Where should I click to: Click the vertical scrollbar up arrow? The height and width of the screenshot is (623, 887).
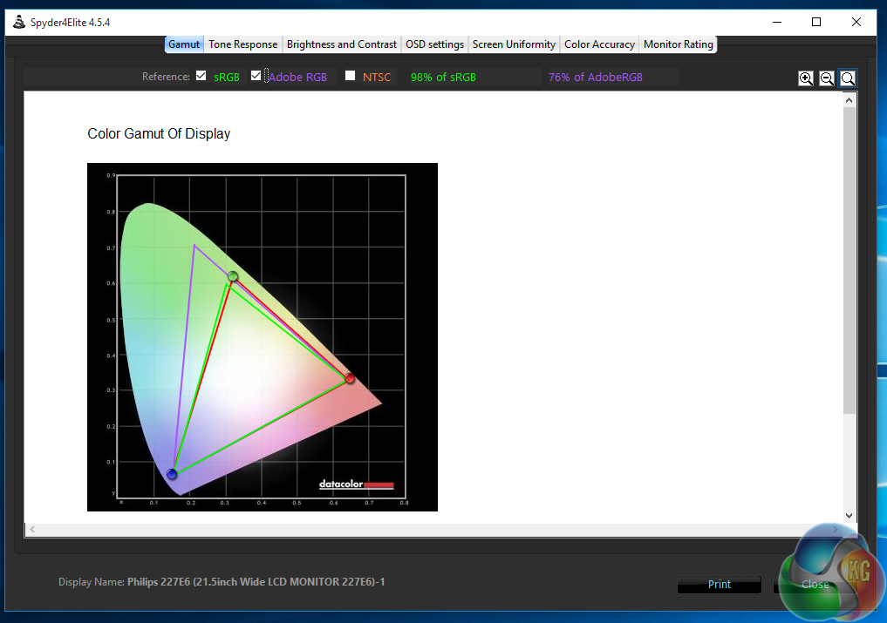[x=849, y=100]
